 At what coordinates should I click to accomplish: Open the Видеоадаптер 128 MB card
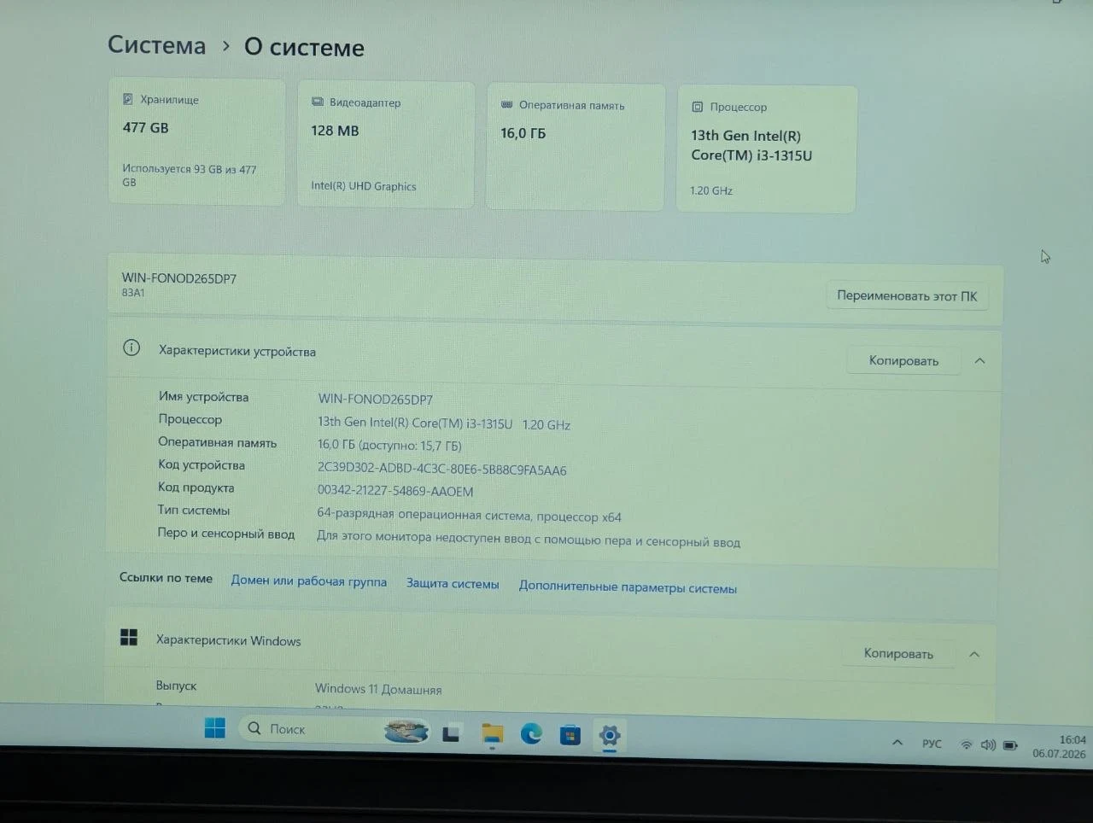pos(386,144)
